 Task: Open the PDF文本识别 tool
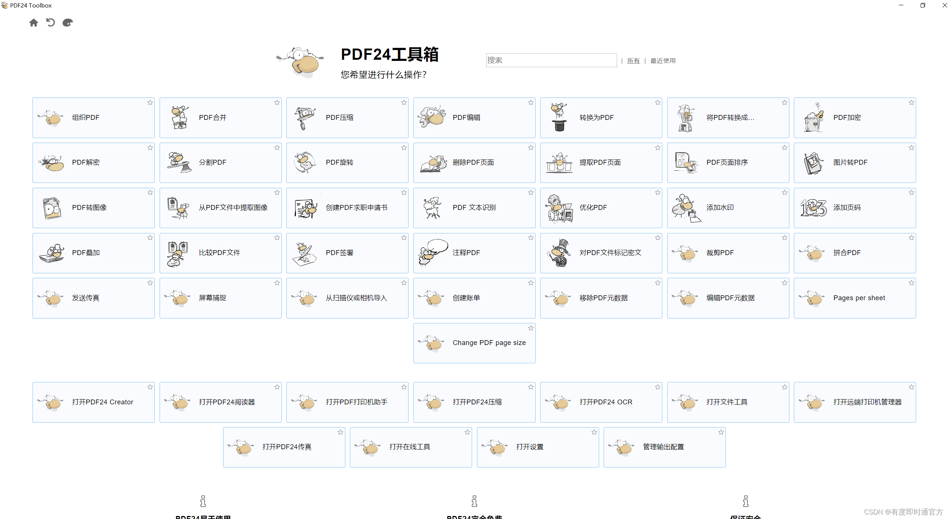tap(475, 207)
